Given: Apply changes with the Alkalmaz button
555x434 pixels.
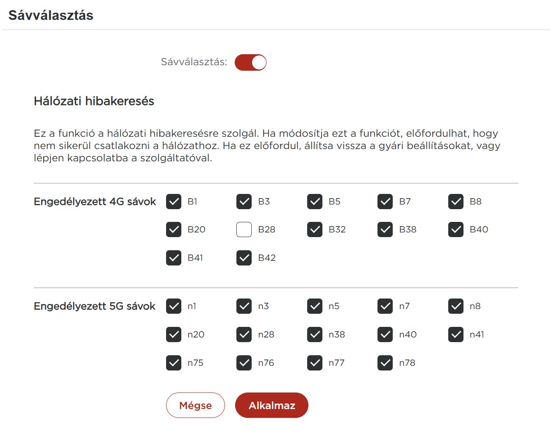Looking at the screenshot, I should click(272, 405).
